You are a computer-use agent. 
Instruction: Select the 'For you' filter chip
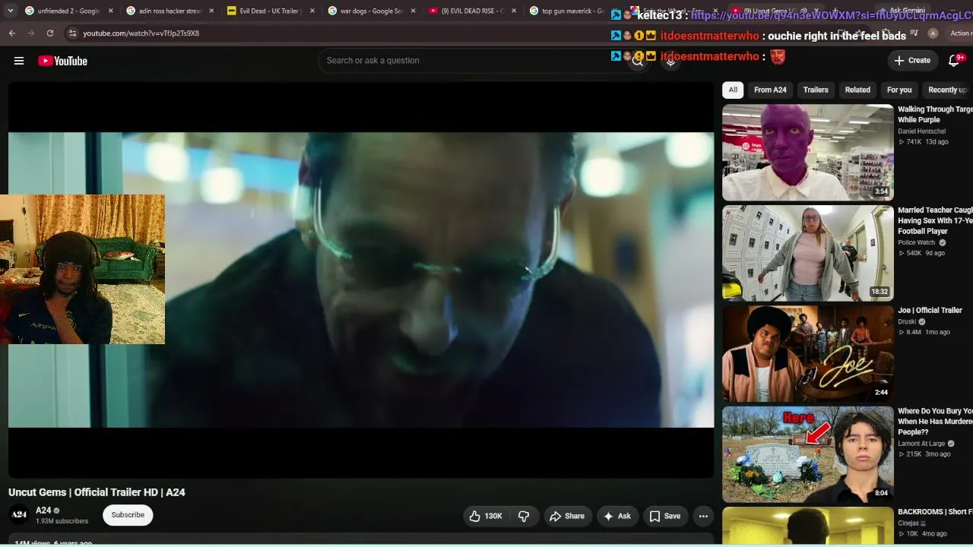tap(899, 90)
